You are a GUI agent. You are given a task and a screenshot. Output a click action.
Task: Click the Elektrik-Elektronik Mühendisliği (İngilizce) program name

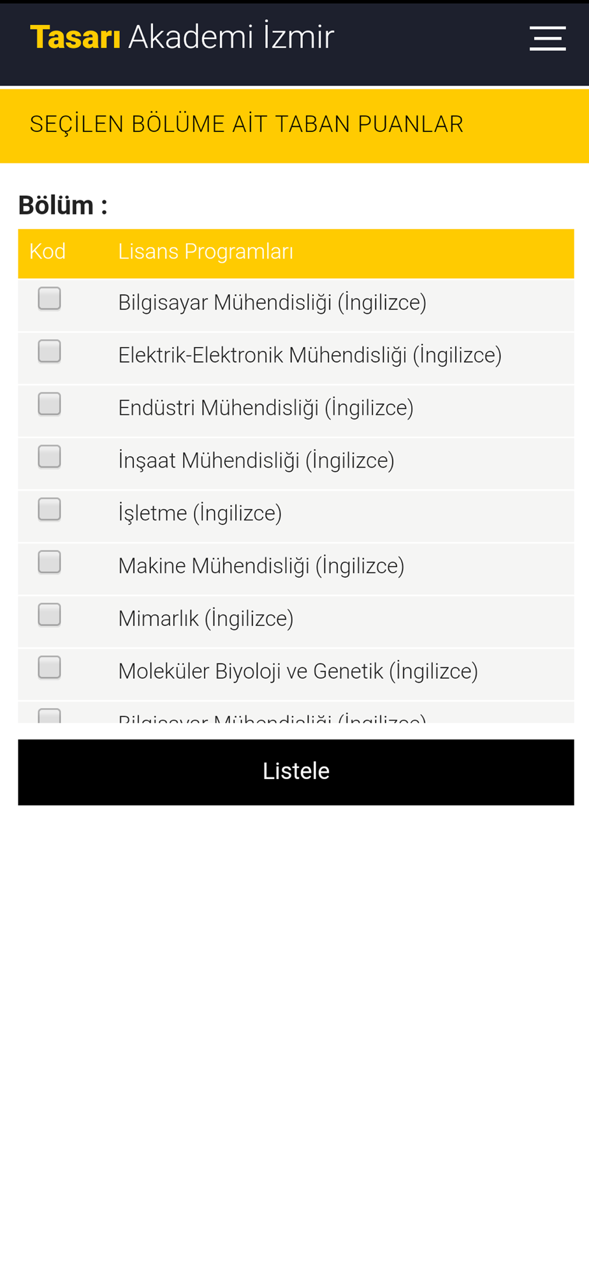pyautogui.click(x=310, y=355)
